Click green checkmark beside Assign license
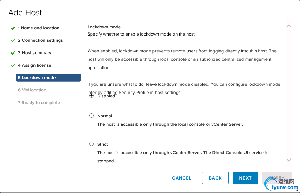 click(x=13, y=65)
